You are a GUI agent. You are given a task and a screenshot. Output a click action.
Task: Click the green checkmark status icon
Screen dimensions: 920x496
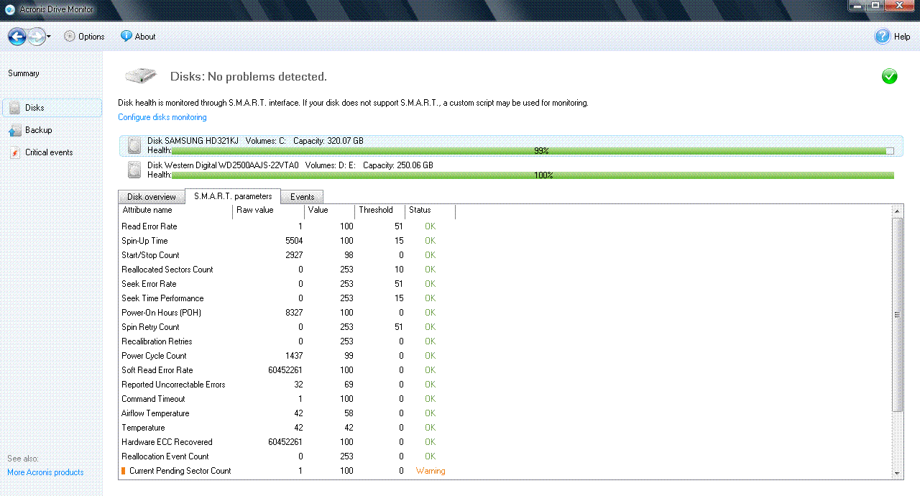click(889, 76)
